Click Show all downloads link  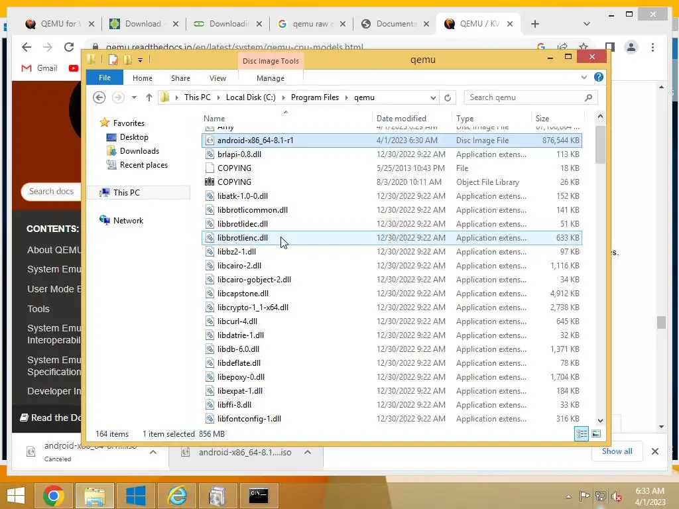tap(617, 451)
